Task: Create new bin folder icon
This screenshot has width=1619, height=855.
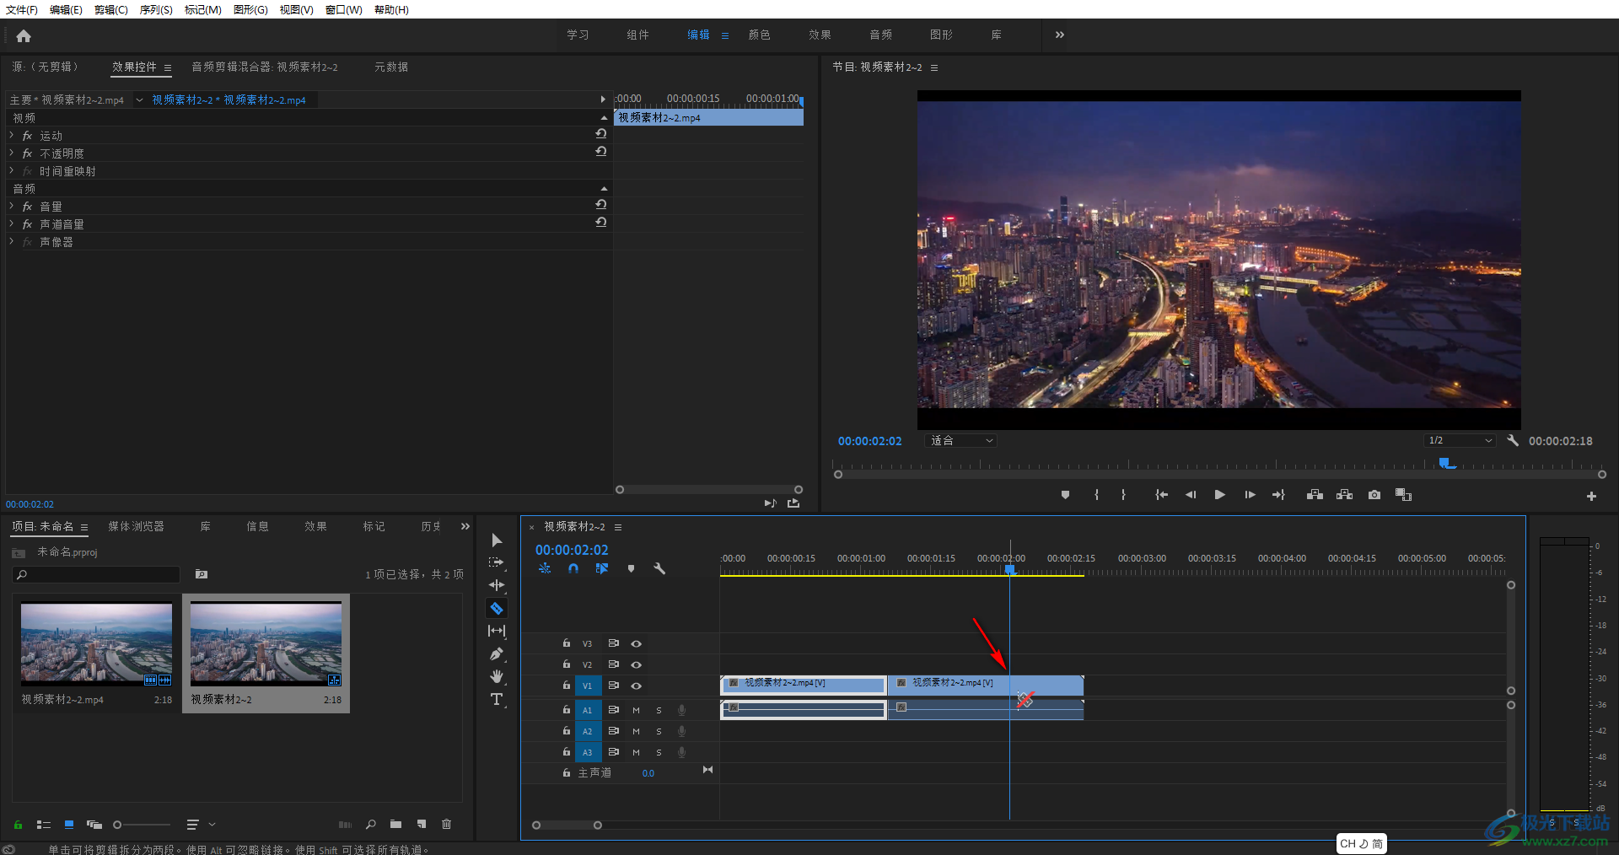Action: tap(395, 824)
